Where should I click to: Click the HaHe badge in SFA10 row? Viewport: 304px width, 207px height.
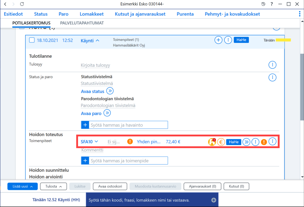(233, 142)
